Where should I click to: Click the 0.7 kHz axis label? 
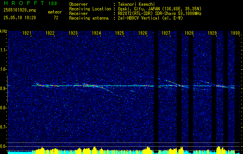coord(3,127)
